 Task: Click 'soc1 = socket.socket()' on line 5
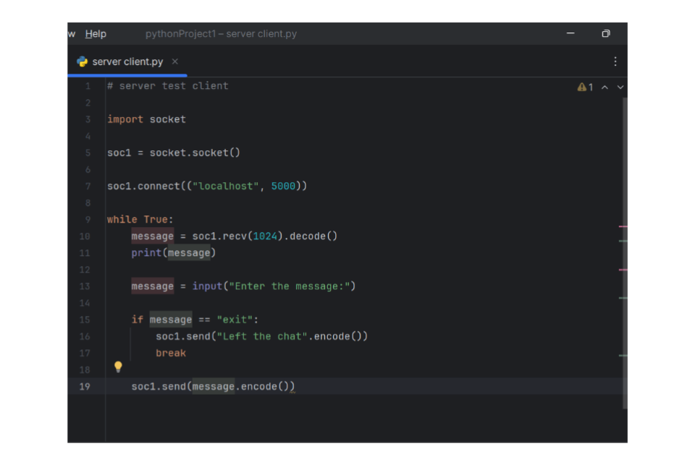[174, 153]
